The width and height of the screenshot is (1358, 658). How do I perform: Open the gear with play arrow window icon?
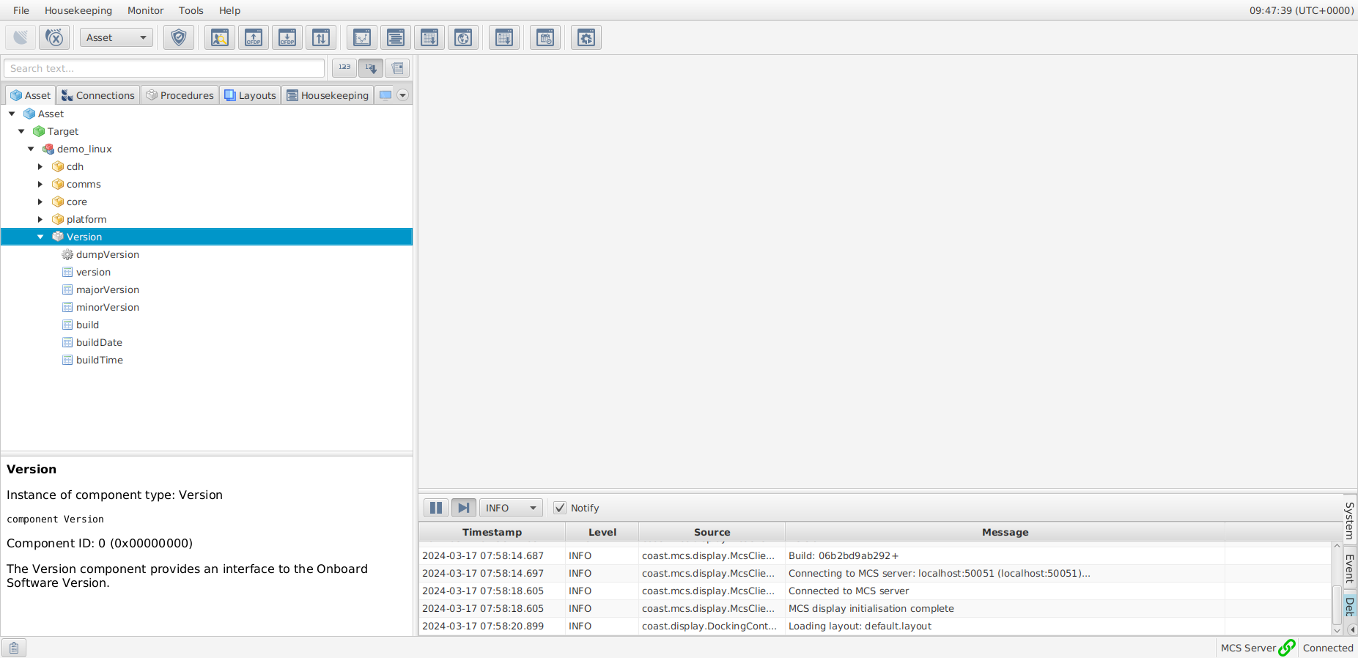(586, 37)
